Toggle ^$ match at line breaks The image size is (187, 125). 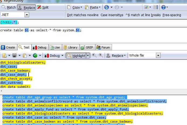143,15
